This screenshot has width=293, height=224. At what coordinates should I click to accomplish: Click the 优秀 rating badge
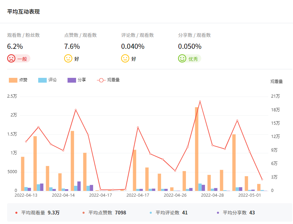click(193, 59)
